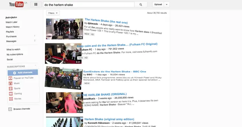Click the Gaming channel icon

11,94
